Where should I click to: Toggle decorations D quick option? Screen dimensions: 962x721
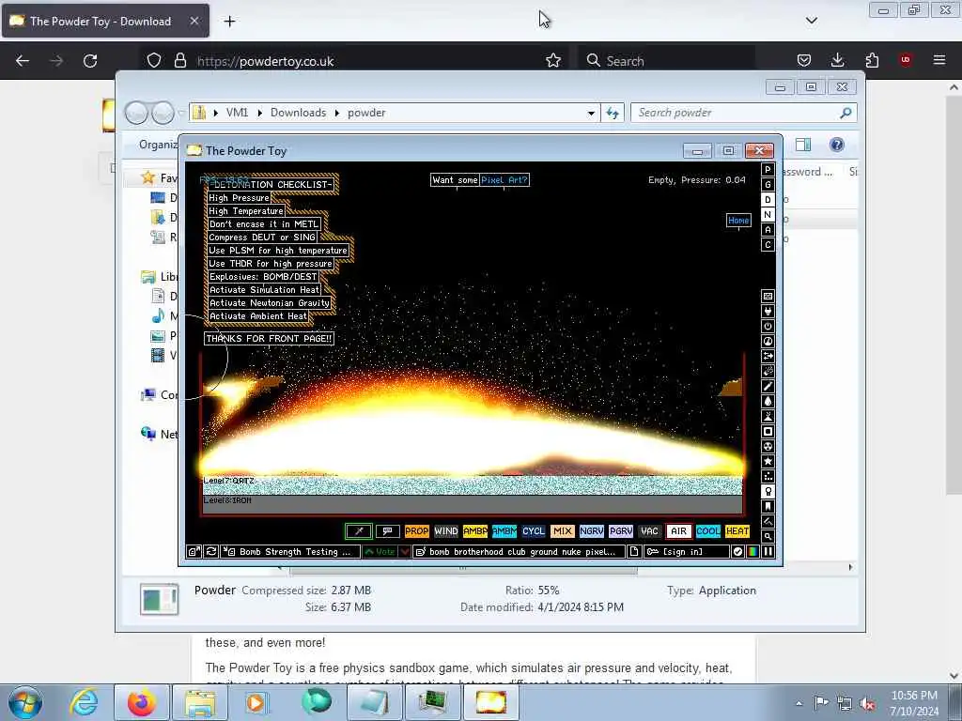pyautogui.click(x=768, y=200)
